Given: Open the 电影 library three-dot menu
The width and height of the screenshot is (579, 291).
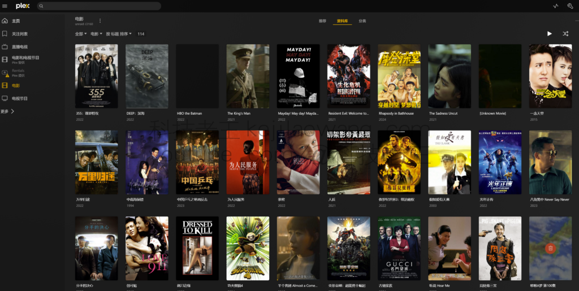Looking at the screenshot, I should 100,21.
